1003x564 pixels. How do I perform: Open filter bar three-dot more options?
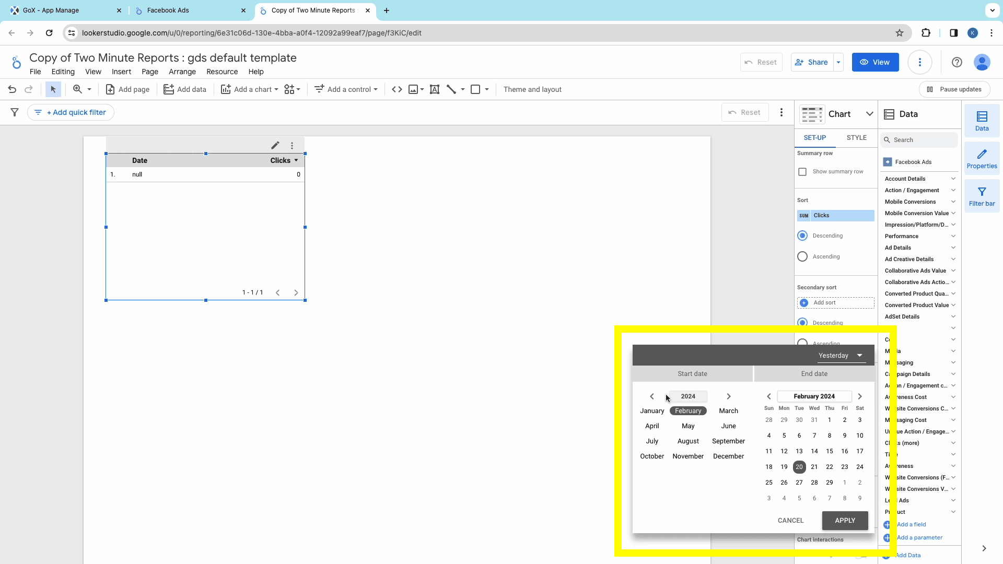782,112
